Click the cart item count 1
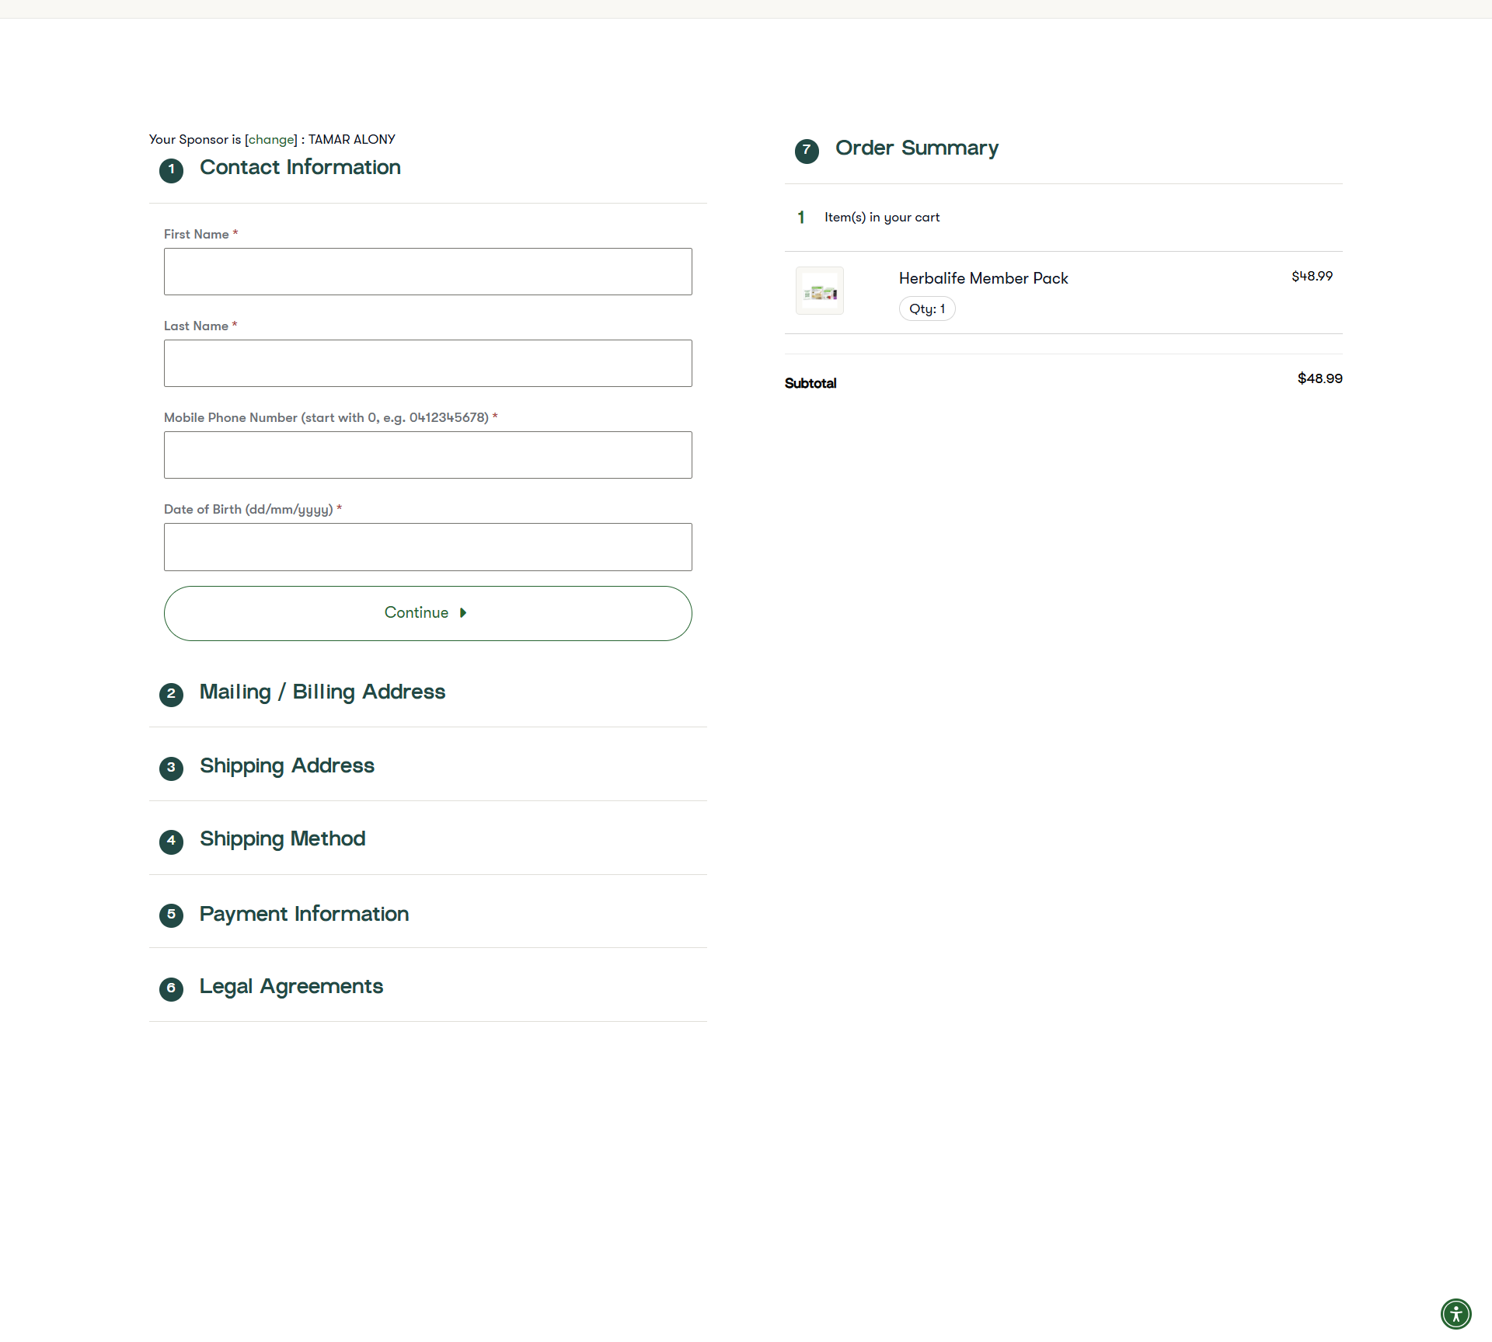This screenshot has height=1342, width=1492. tap(801, 218)
